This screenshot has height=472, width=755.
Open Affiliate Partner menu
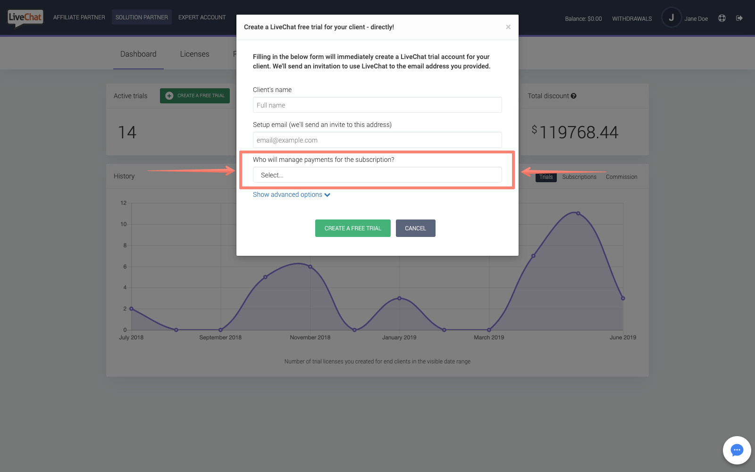point(79,17)
